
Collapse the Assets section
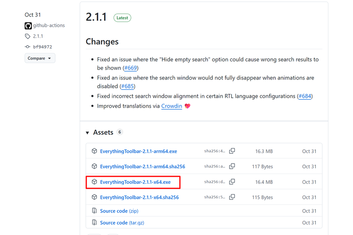coord(88,133)
